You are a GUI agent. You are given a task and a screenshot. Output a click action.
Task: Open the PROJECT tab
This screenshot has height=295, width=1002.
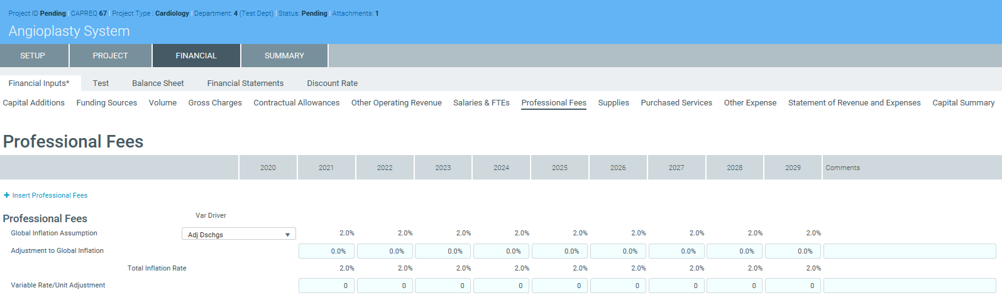pos(110,55)
